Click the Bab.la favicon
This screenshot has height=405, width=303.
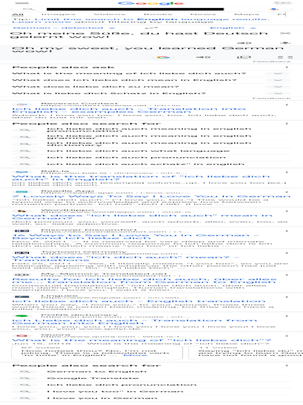22,172
